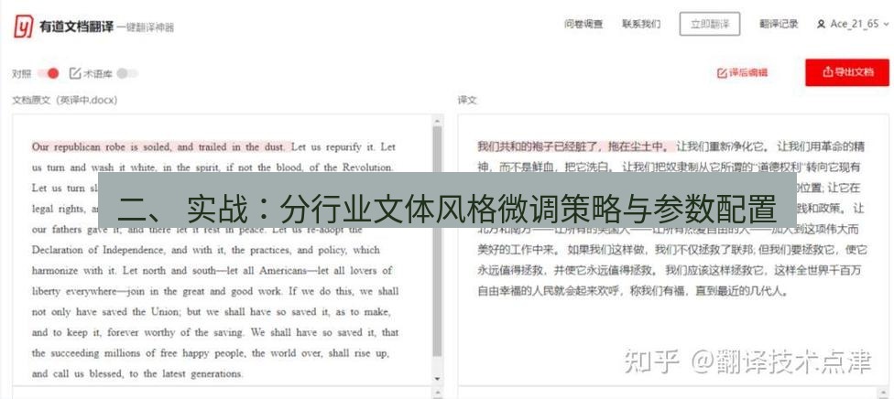The image size is (894, 399).
Task: Toggle the 对照 comparison switch
Action: coord(49,73)
